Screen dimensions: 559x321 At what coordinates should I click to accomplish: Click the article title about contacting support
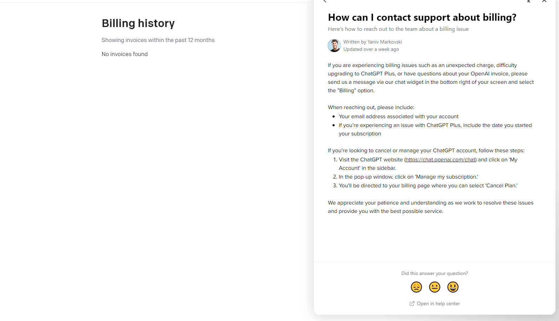(x=422, y=18)
